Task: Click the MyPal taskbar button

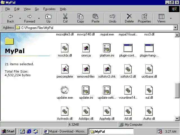Action: click(111, 131)
